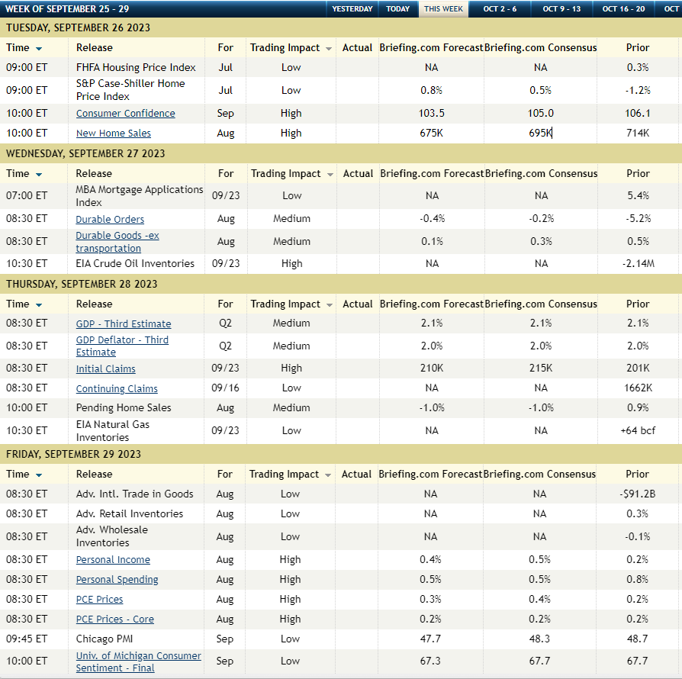Open Univ. of Michigan Consumer Sentiment link
Image resolution: width=682 pixels, height=679 pixels.
pyautogui.click(x=138, y=661)
